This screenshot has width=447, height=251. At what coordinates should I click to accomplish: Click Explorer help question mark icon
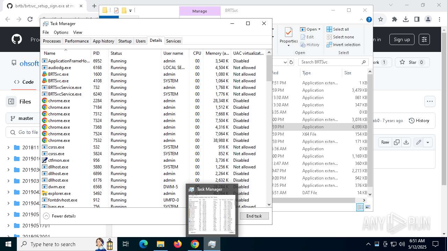tap(369, 20)
